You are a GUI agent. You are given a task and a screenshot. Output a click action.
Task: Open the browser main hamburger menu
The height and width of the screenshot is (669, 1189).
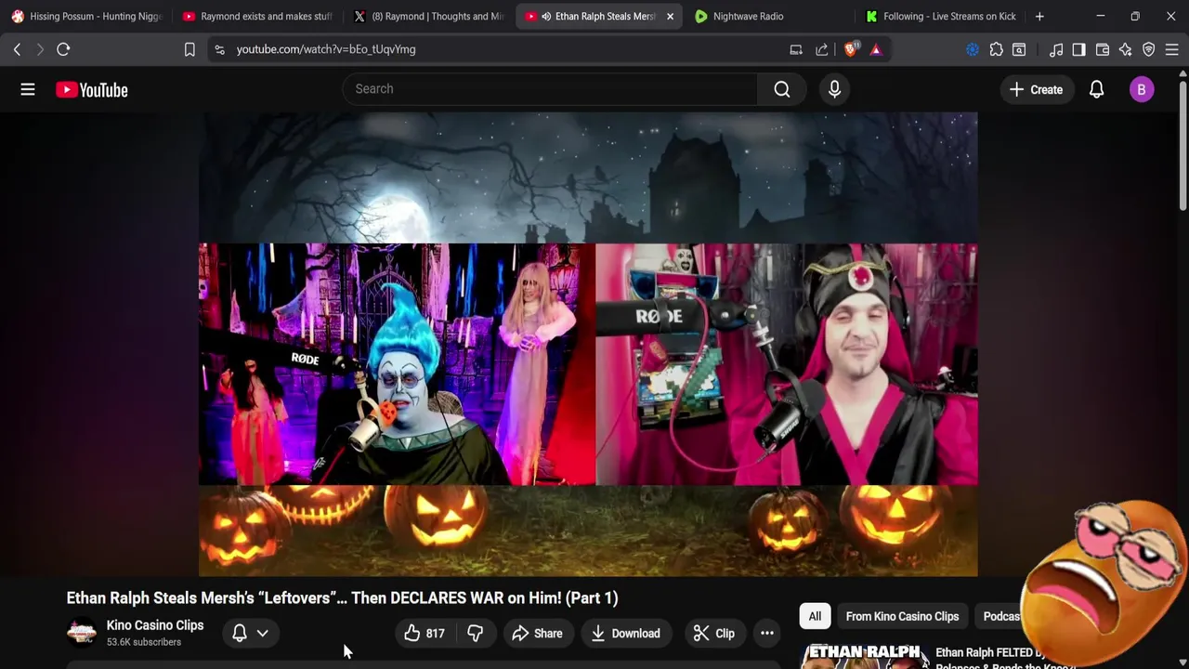pos(1172,49)
